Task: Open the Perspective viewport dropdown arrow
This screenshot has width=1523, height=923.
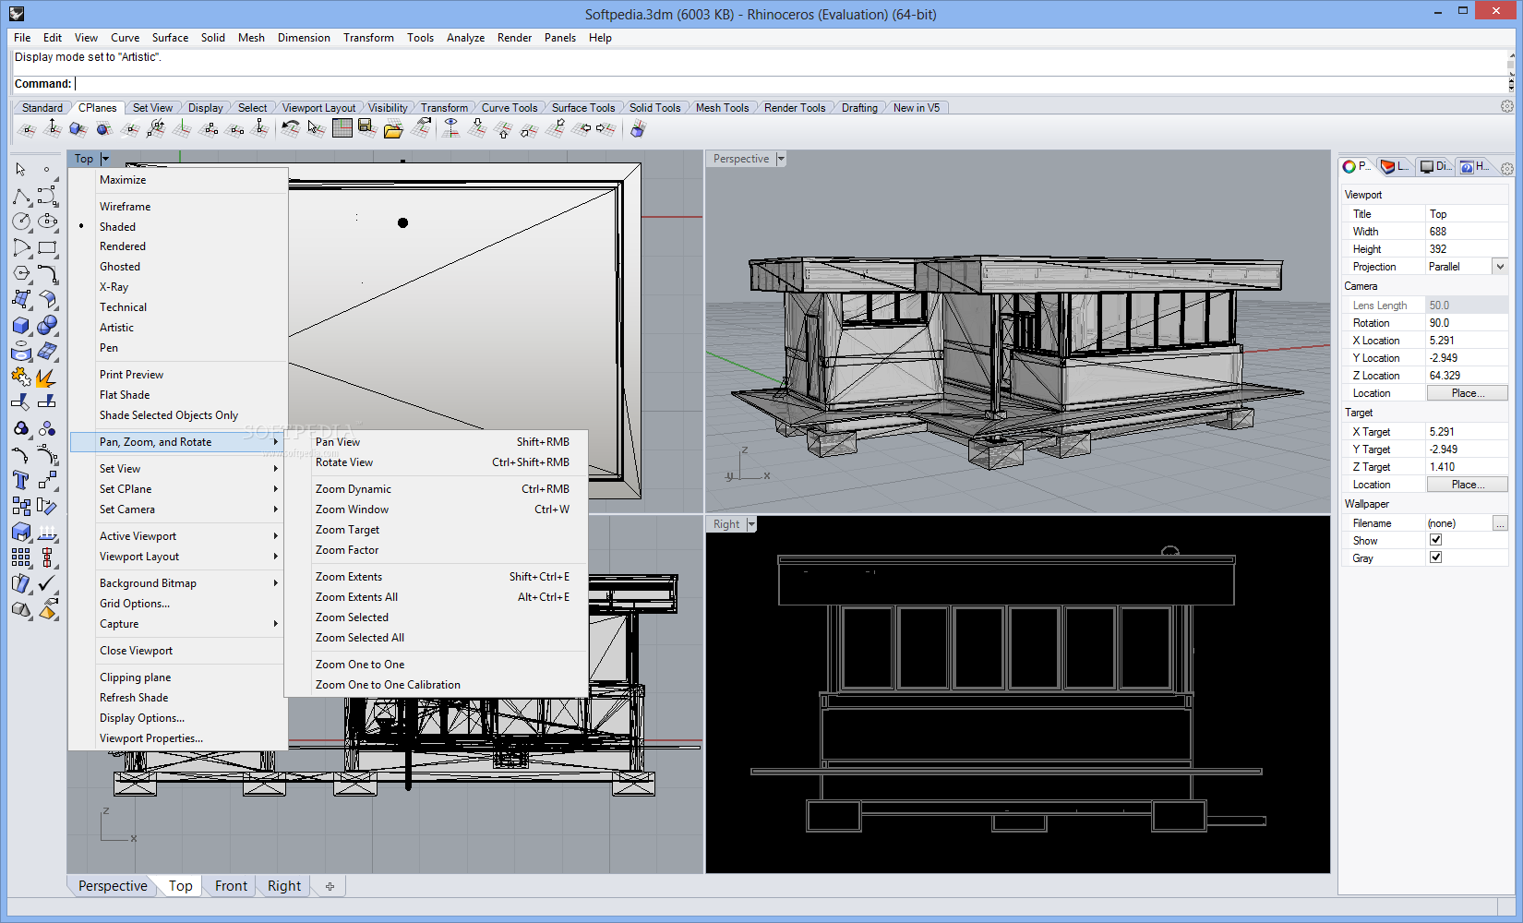Action: (x=781, y=159)
